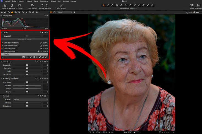Open the gear batch tool tab
Viewport: 202px width, 134px height.
tap(37, 12)
